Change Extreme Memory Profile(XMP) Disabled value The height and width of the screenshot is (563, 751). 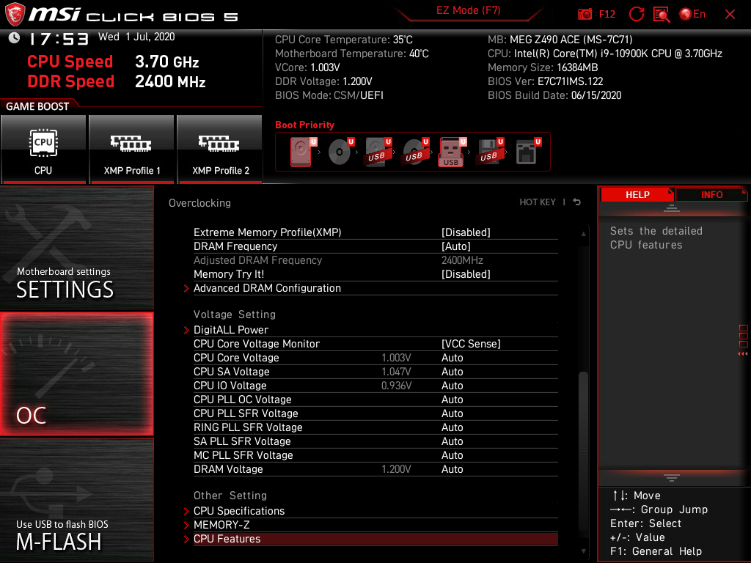[466, 232]
